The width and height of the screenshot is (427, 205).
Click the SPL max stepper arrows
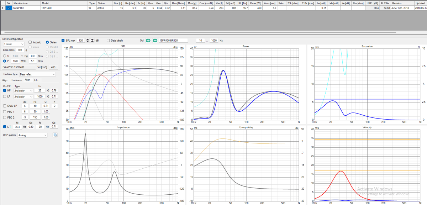[88, 41]
